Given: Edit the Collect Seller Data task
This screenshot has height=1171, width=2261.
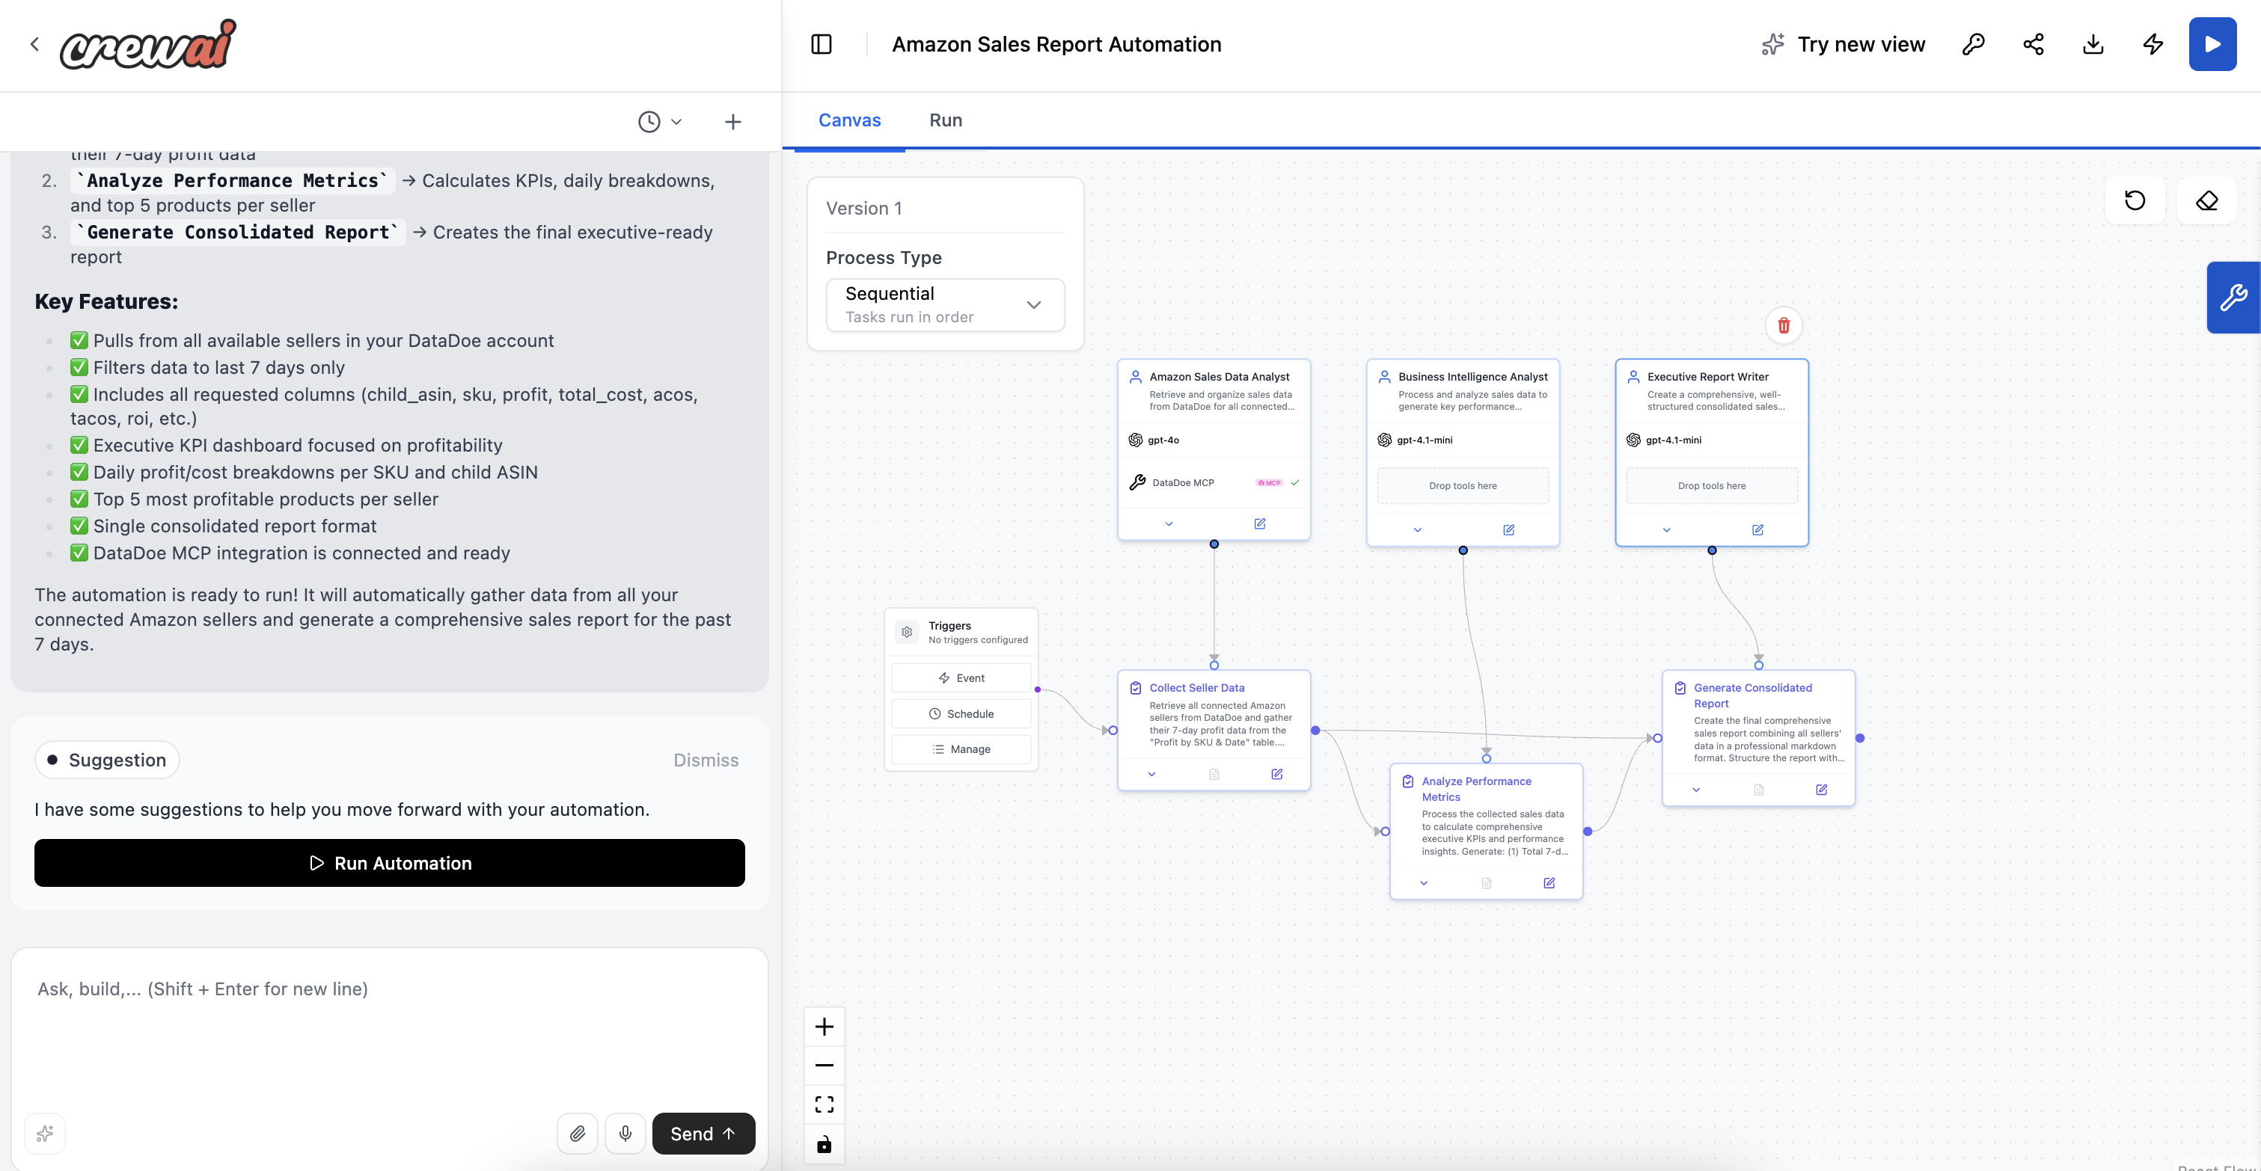Looking at the screenshot, I should tap(1277, 774).
